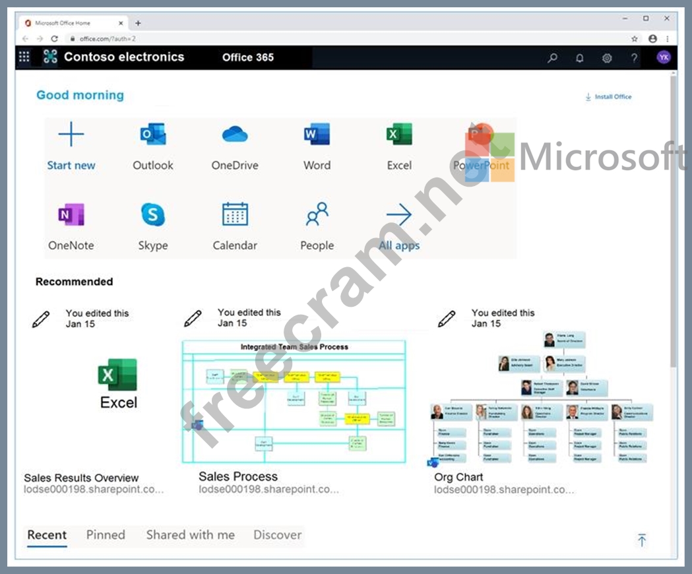Click the Recommended heading
Image resolution: width=692 pixels, height=574 pixels.
(74, 282)
